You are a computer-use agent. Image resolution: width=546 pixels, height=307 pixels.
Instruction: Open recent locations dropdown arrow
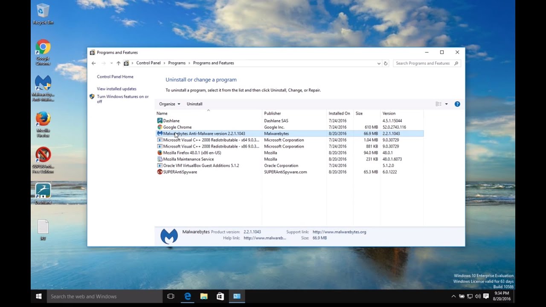click(x=111, y=63)
